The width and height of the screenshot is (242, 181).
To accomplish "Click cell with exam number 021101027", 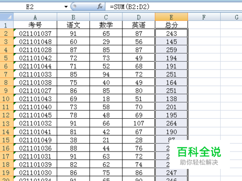I will pyautogui.click(x=35, y=90).
